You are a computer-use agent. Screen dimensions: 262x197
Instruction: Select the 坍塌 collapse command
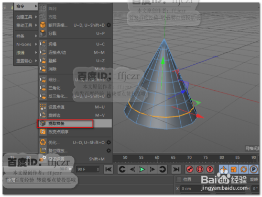click(x=75, y=44)
